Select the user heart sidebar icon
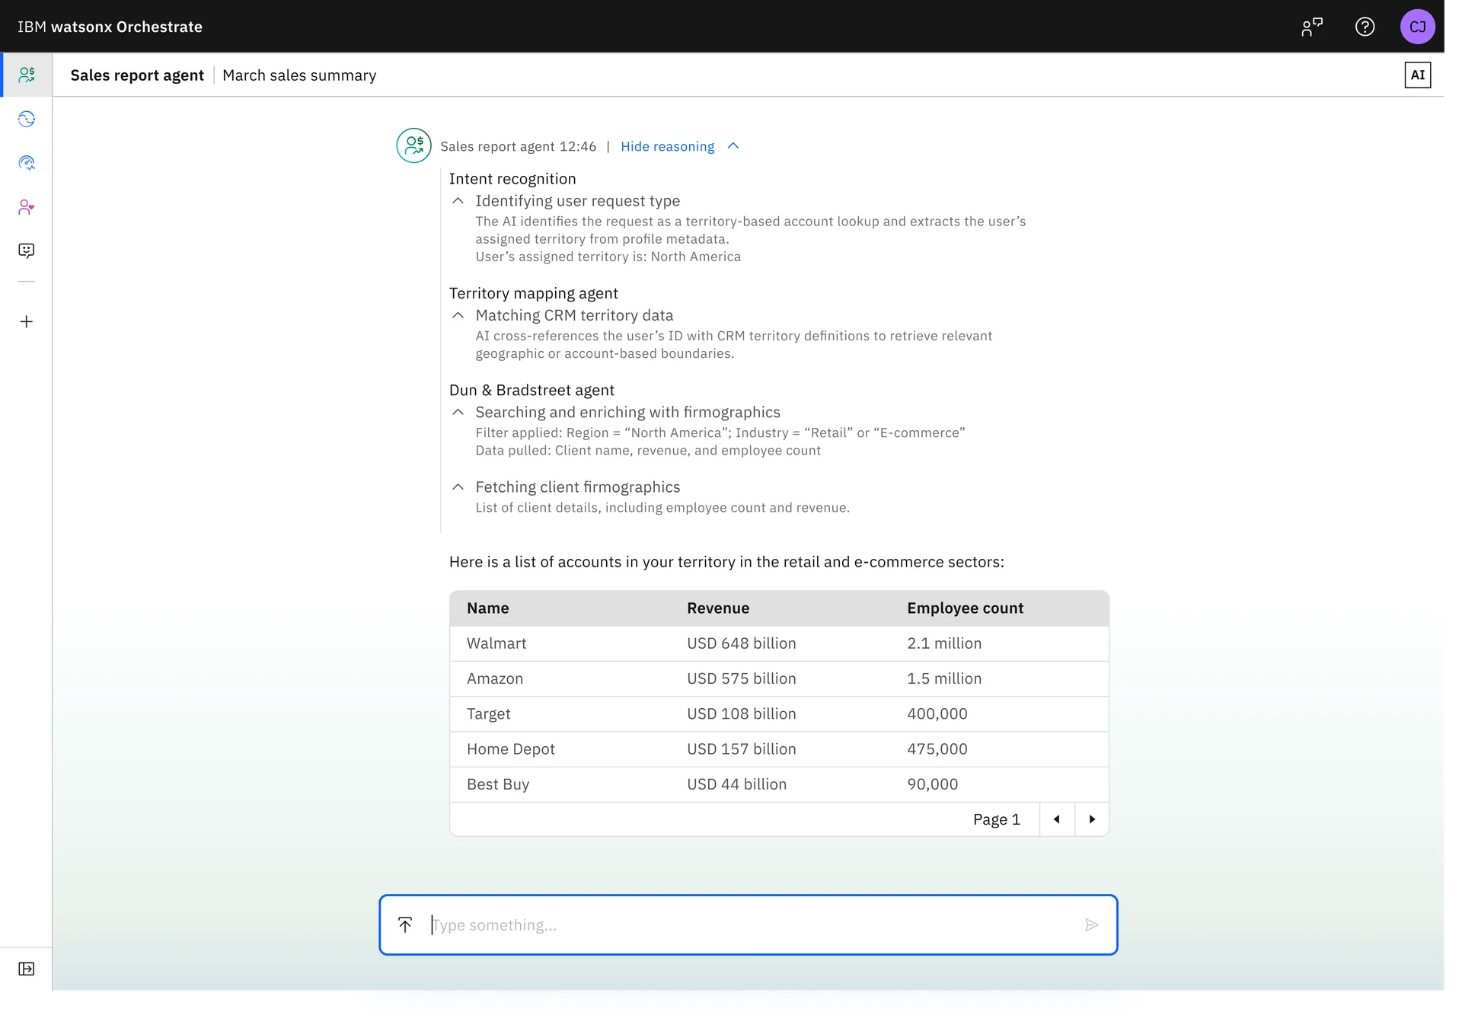This screenshot has height=1034, width=1462. (27, 207)
